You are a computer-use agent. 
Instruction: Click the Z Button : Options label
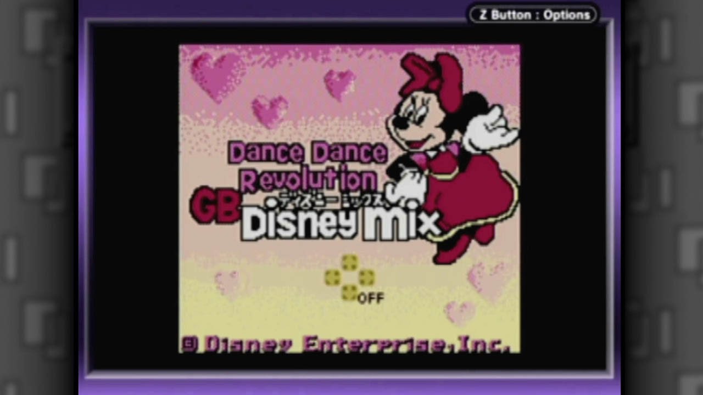533,15
